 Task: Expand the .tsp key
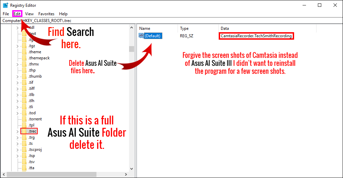[18, 156]
